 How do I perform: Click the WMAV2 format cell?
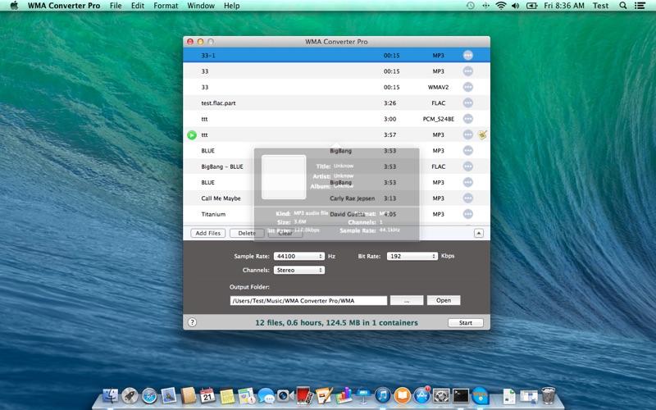438,87
